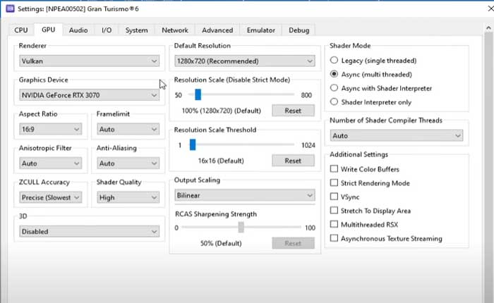Image resolution: width=494 pixels, height=303 pixels.
Task: Expand the Renderer dropdown
Action: pyautogui.click(x=89, y=61)
